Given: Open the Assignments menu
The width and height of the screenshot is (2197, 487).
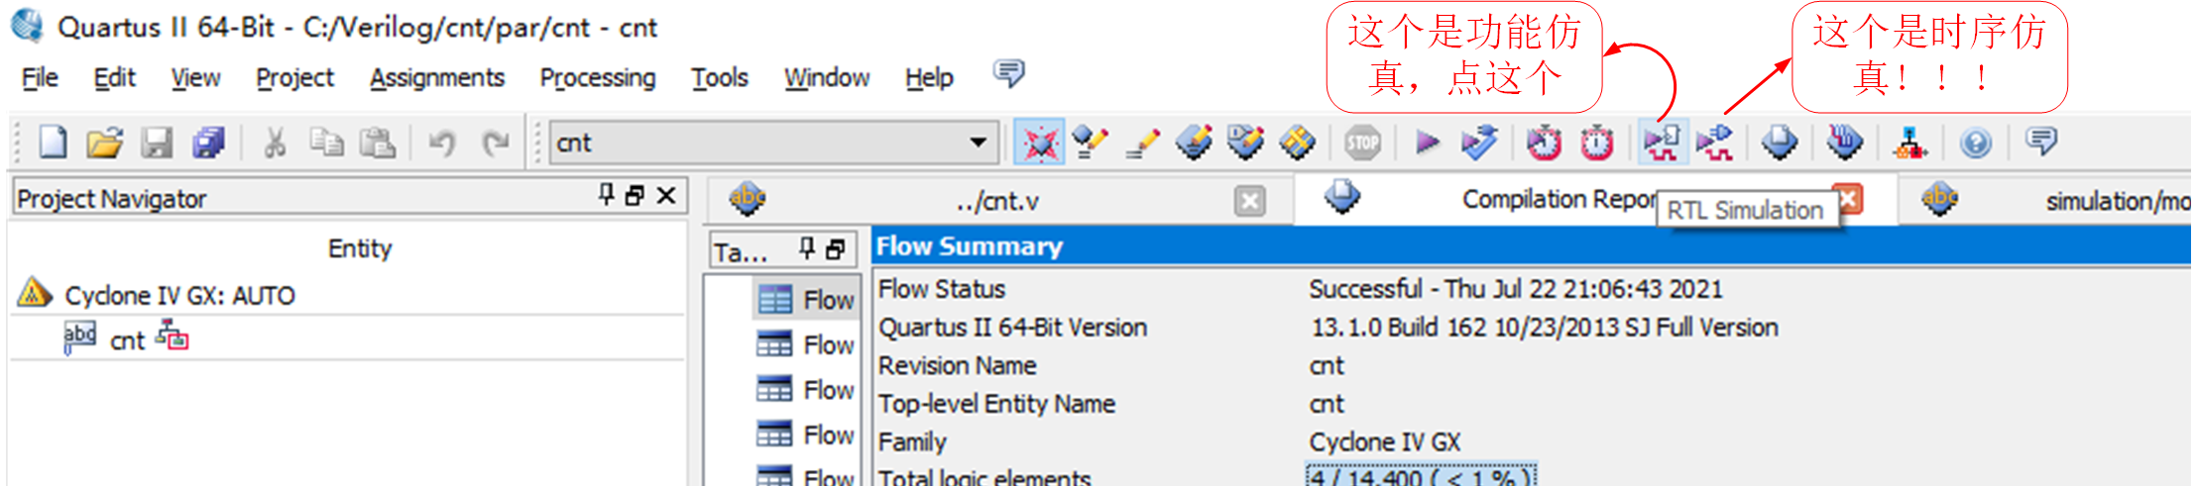Looking at the screenshot, I should 437,77.
